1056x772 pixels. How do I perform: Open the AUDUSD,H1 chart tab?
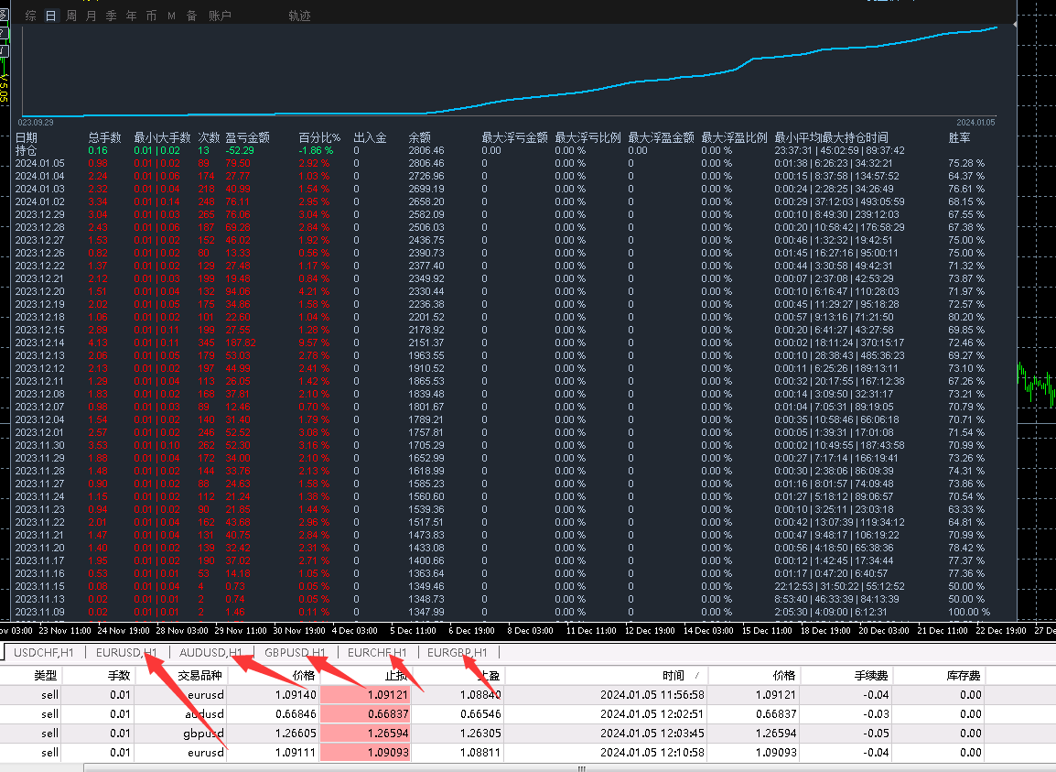[210, 652]
